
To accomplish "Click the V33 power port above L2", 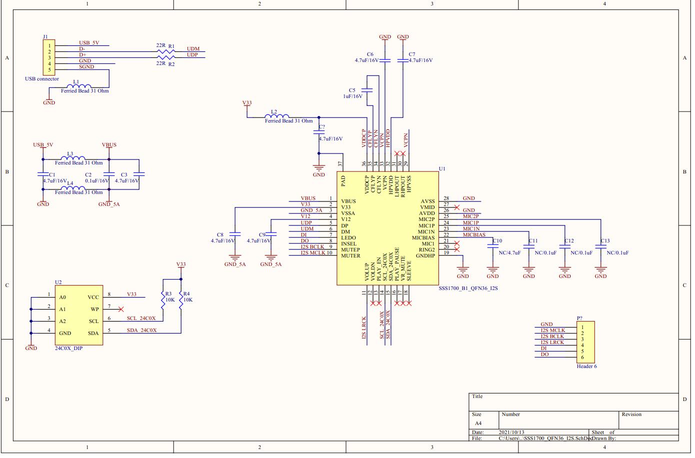I will point(246,103).
